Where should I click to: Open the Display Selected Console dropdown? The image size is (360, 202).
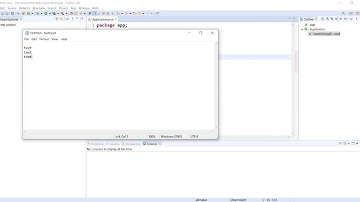(349, 144)
